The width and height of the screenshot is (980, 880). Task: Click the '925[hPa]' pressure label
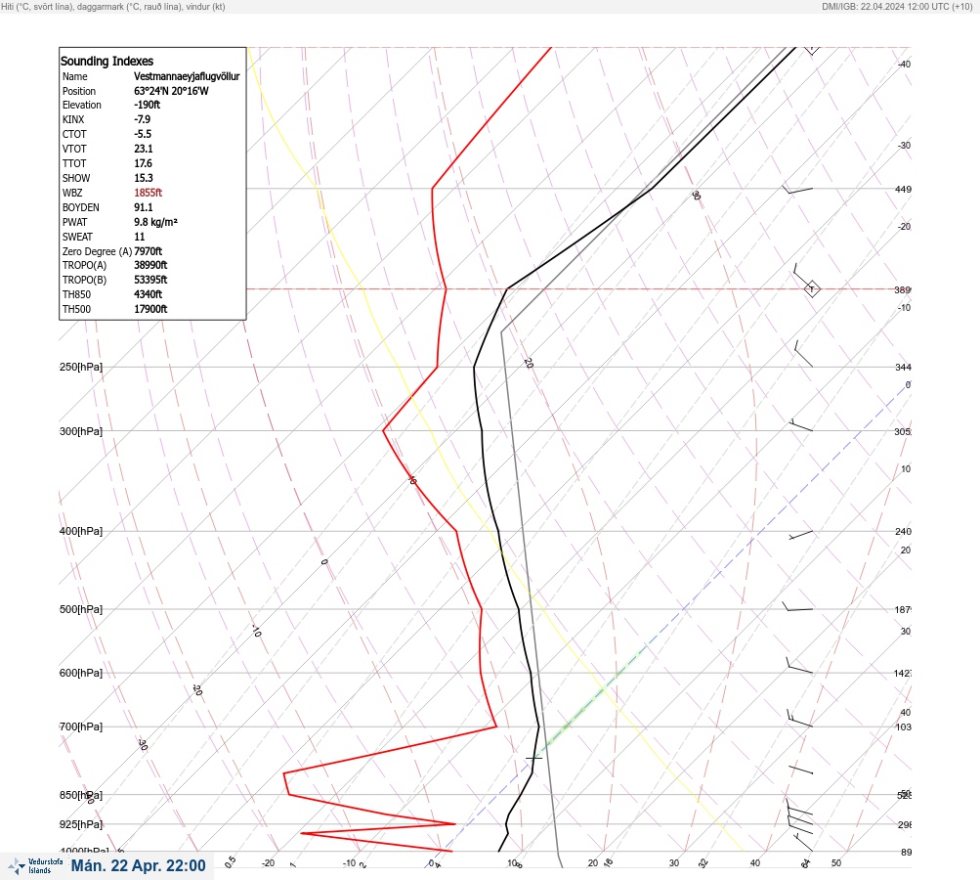coord(81,824)
